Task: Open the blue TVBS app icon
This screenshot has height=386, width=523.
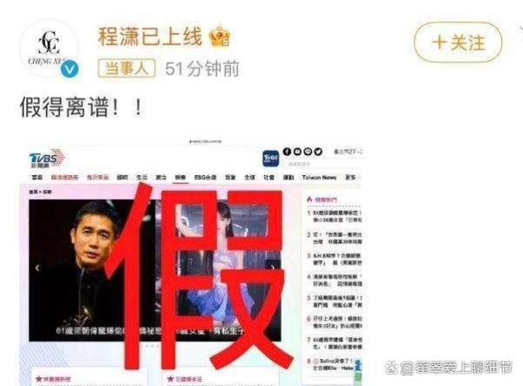Action: click(270, 158)
